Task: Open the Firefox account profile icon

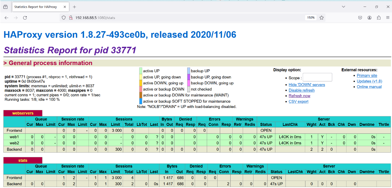Action: [x=369, y=18]
